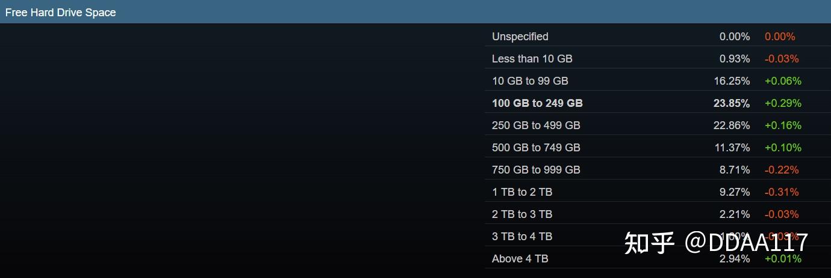
Task: Click the 16.25% share value
Action: coord(732,81)
